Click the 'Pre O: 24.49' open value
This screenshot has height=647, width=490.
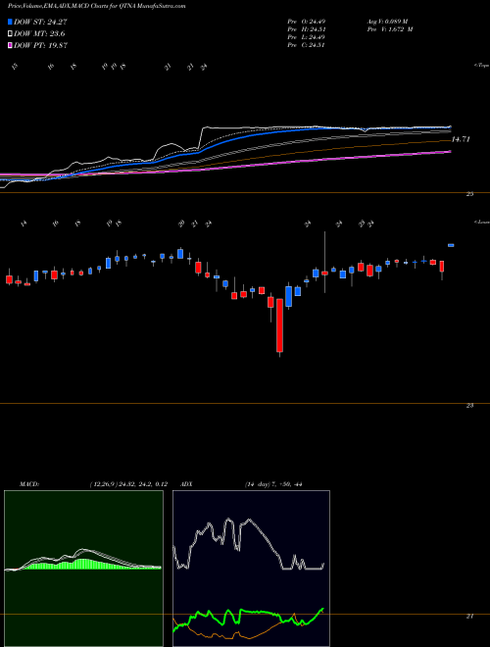coord(307,22)
